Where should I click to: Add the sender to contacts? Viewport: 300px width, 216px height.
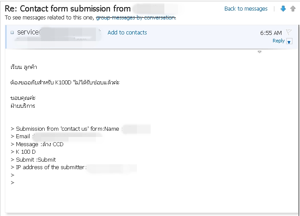click(x=127, y=33)
